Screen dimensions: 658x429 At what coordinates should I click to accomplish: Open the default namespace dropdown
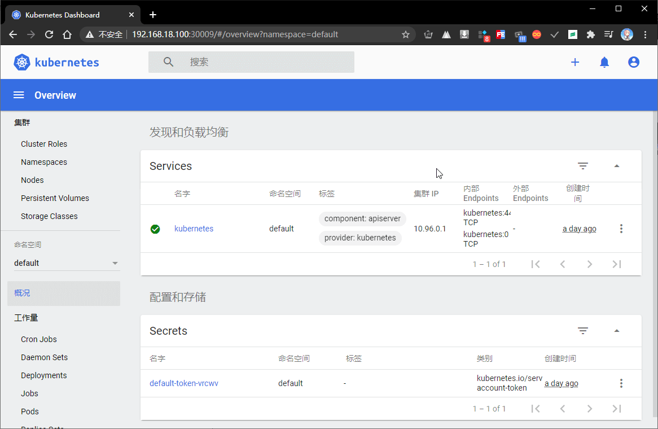tap(66, 263)
